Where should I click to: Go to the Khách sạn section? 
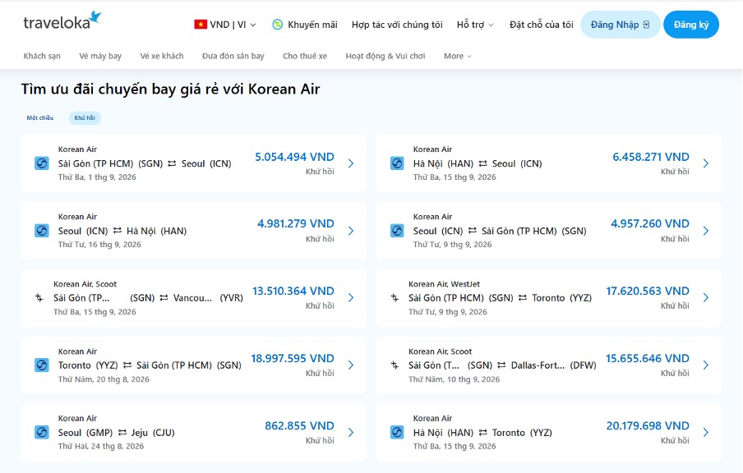click(42, 56)
